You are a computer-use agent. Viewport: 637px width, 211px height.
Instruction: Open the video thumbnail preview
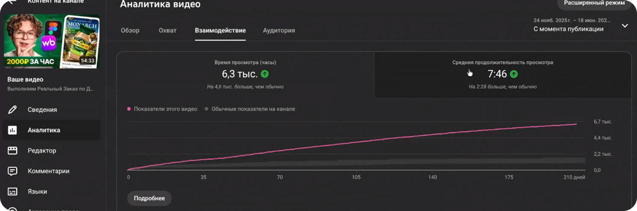click(51, 41)
